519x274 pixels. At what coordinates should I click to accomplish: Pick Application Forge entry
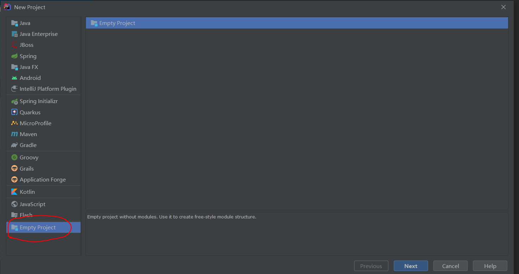coord(43,180)
